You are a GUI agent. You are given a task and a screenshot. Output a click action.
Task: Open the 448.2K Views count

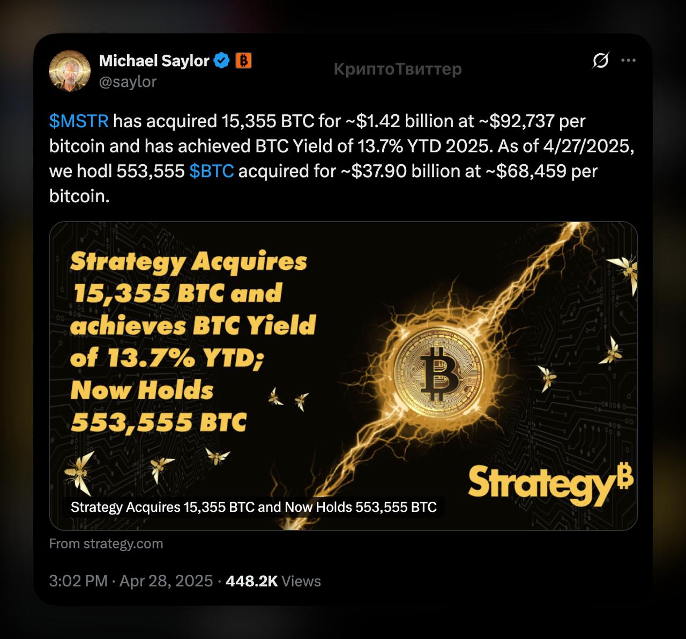pos(273,581)
